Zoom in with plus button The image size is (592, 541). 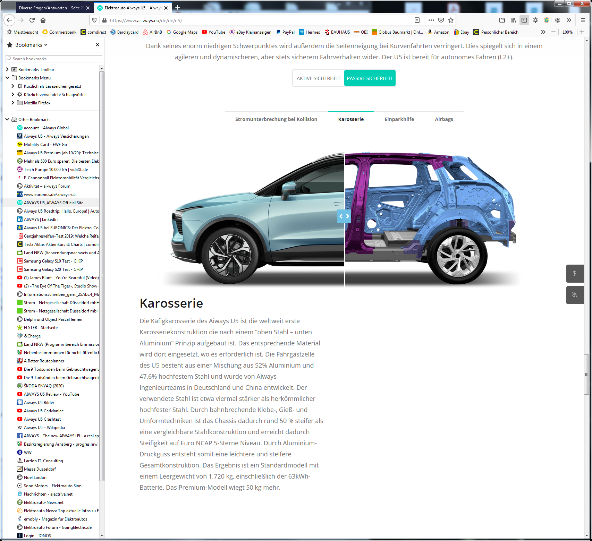tap(582, 32)
